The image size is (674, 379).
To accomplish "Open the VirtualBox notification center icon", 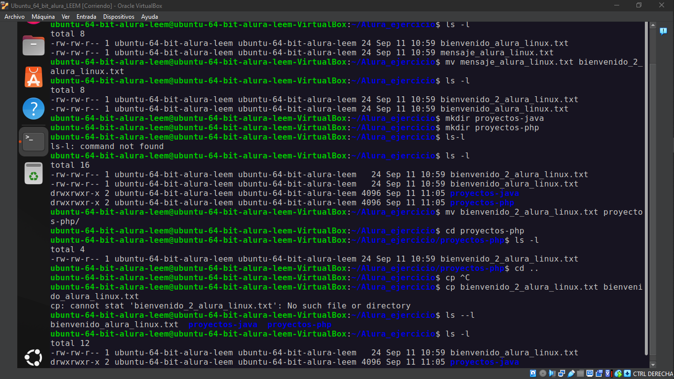I will (x=663, y=31).
